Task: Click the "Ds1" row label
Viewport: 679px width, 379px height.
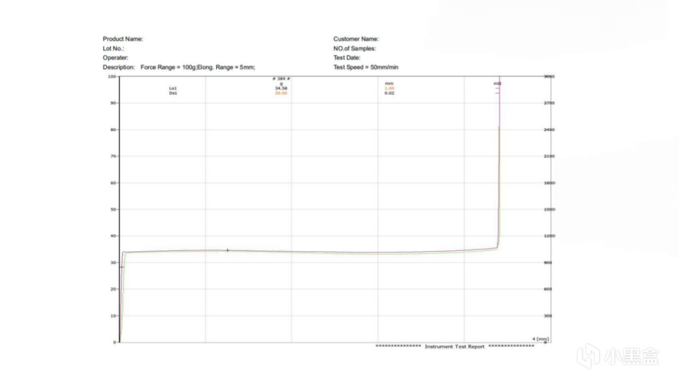Action: pyautogui.click(x=172, y=93)
